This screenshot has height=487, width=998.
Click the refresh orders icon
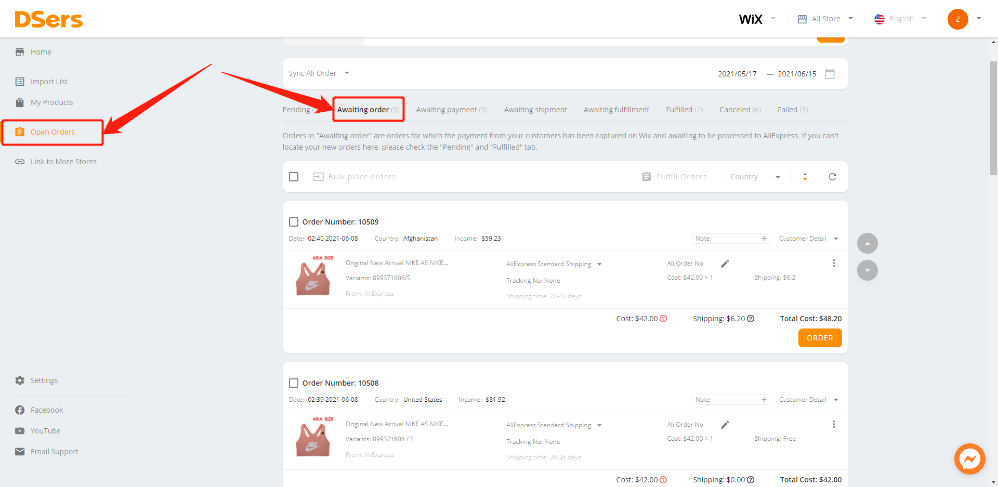coord(832,177)
